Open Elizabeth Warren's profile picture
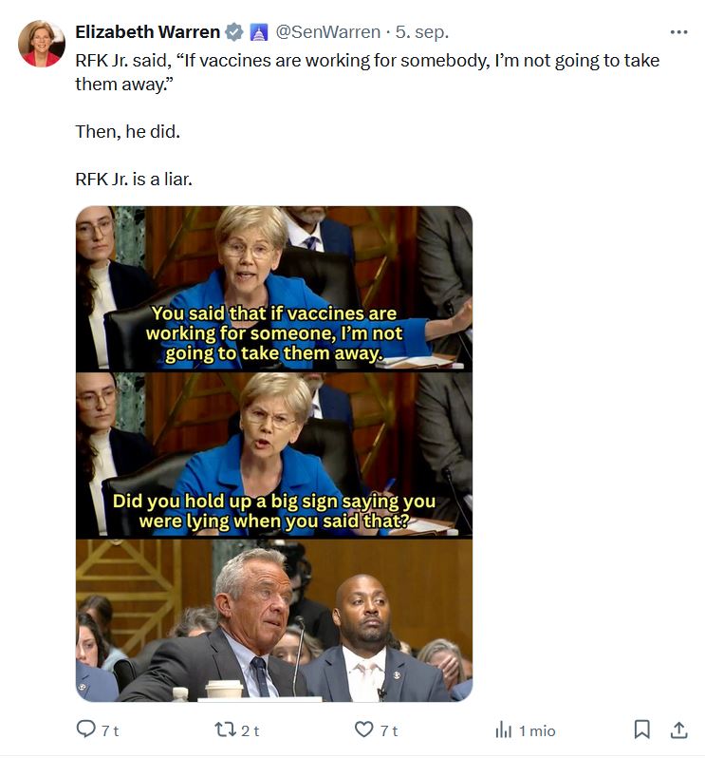This screenshot has width=705, height=758. point(42,44)
